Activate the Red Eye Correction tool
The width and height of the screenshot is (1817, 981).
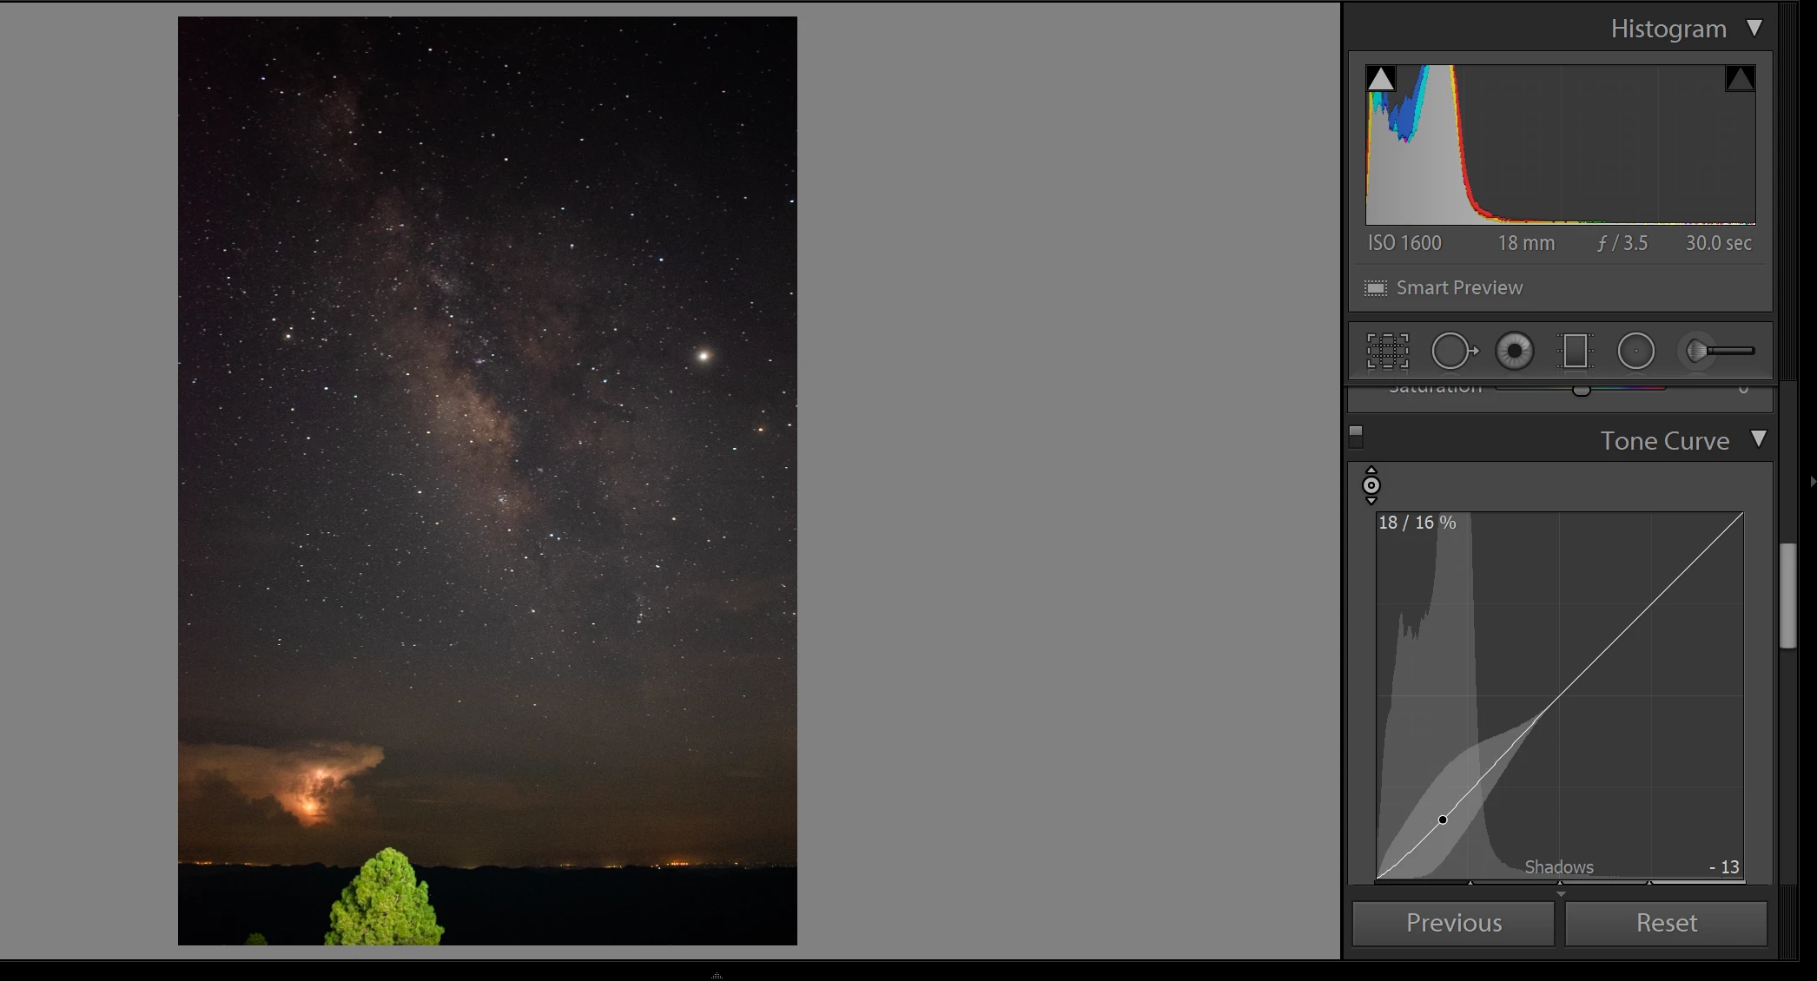(1514, 352)
